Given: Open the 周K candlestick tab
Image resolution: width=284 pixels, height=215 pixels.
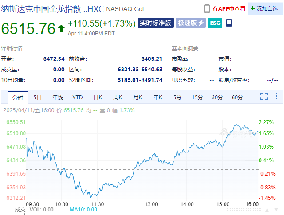Looking at the screenshot, I should 118,97.
